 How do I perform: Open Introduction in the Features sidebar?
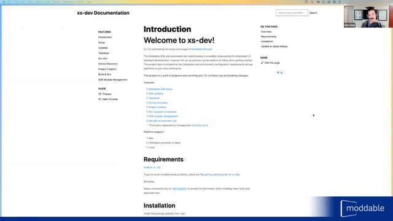(105, 37)
